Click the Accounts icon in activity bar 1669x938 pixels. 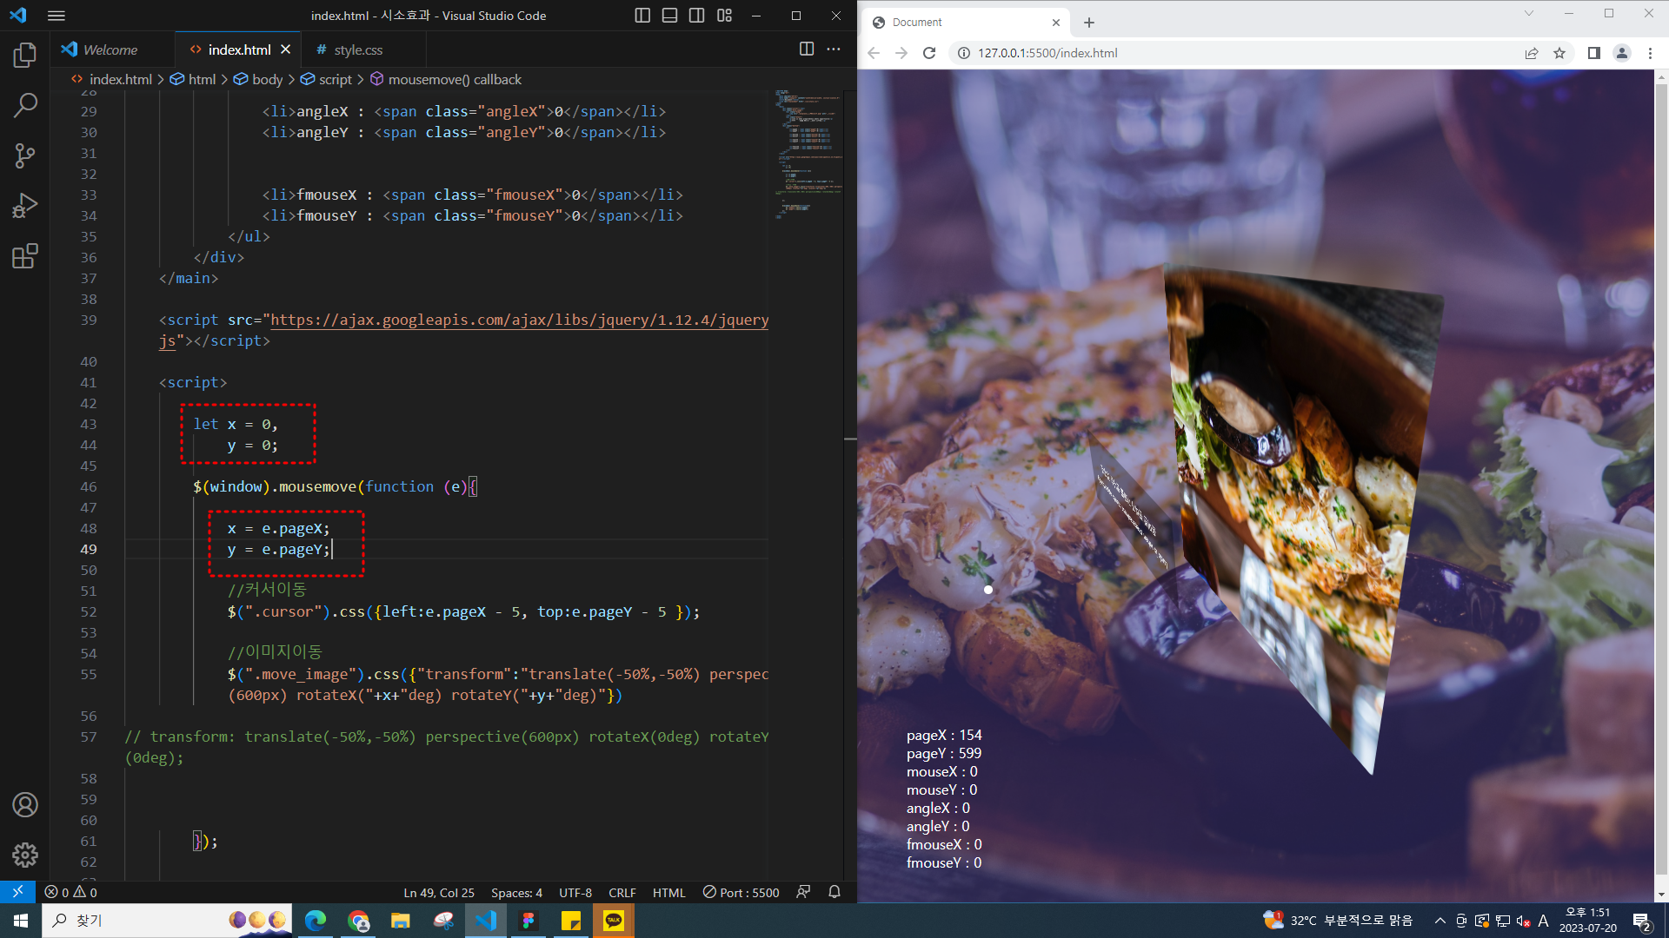click(24, 805)
